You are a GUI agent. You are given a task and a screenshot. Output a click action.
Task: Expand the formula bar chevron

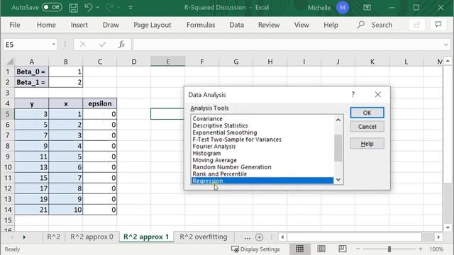coord(445,45)
